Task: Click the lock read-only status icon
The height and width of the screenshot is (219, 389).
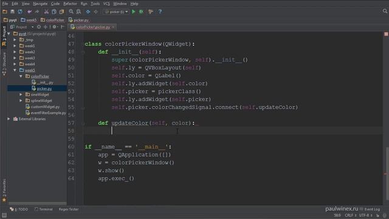Action: [x=377, y=215]
